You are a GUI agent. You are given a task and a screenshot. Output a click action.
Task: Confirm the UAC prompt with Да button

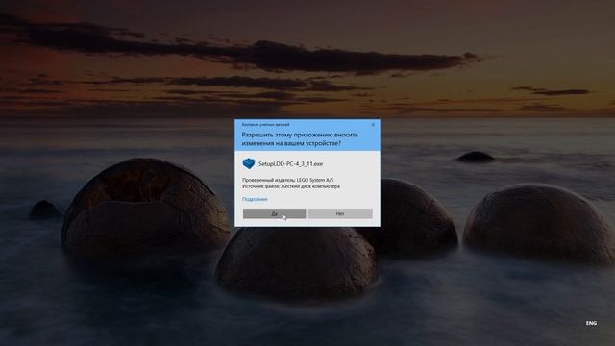click(x=274, y=213)
